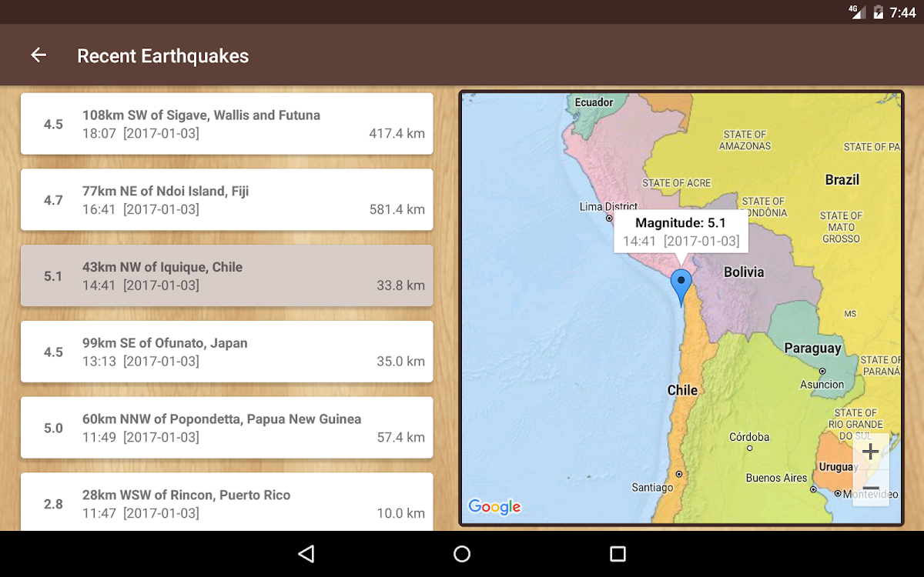The image size is (924, 577).
Task: Tap the Paraguay label on the map
Action: click(813, 349)
